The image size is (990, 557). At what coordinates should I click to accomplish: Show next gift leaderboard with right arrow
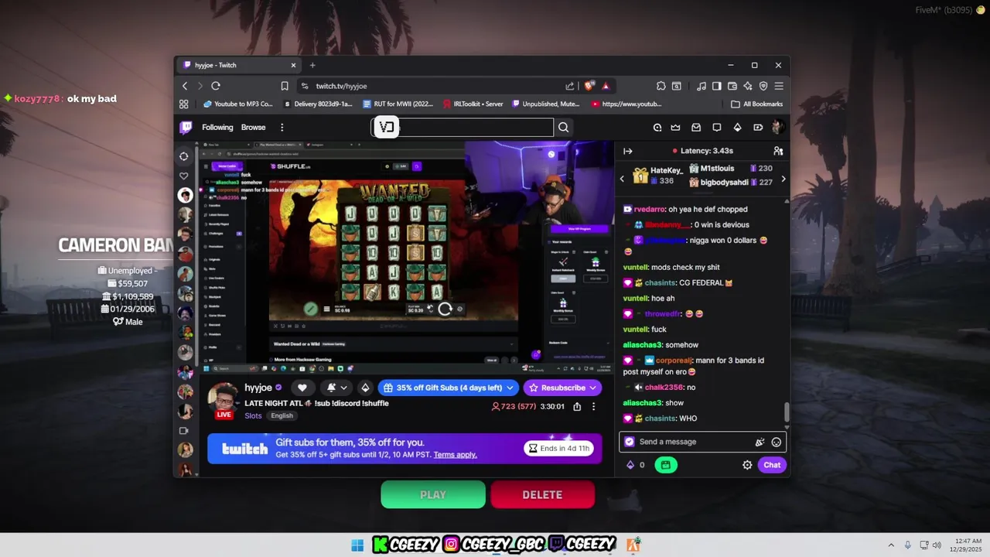click(x=783, y=179)
